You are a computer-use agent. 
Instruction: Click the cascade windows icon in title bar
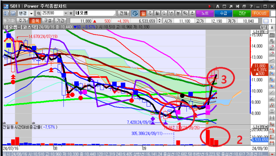pos(244,7)
